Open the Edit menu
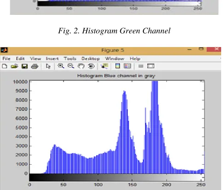Viewport: 223px width, 190px height. [x=20, y=59]
